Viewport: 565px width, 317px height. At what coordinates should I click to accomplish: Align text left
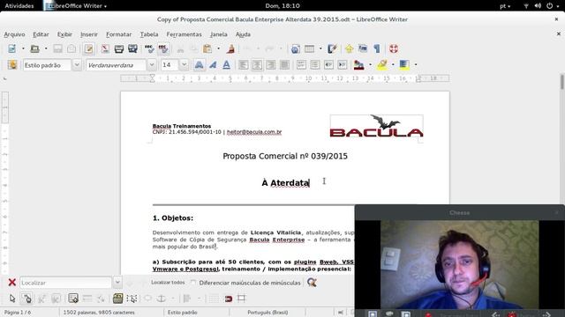tap(244, 64)
